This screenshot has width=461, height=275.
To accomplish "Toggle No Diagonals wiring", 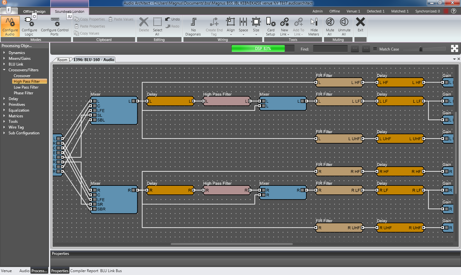I will point(193,26).
